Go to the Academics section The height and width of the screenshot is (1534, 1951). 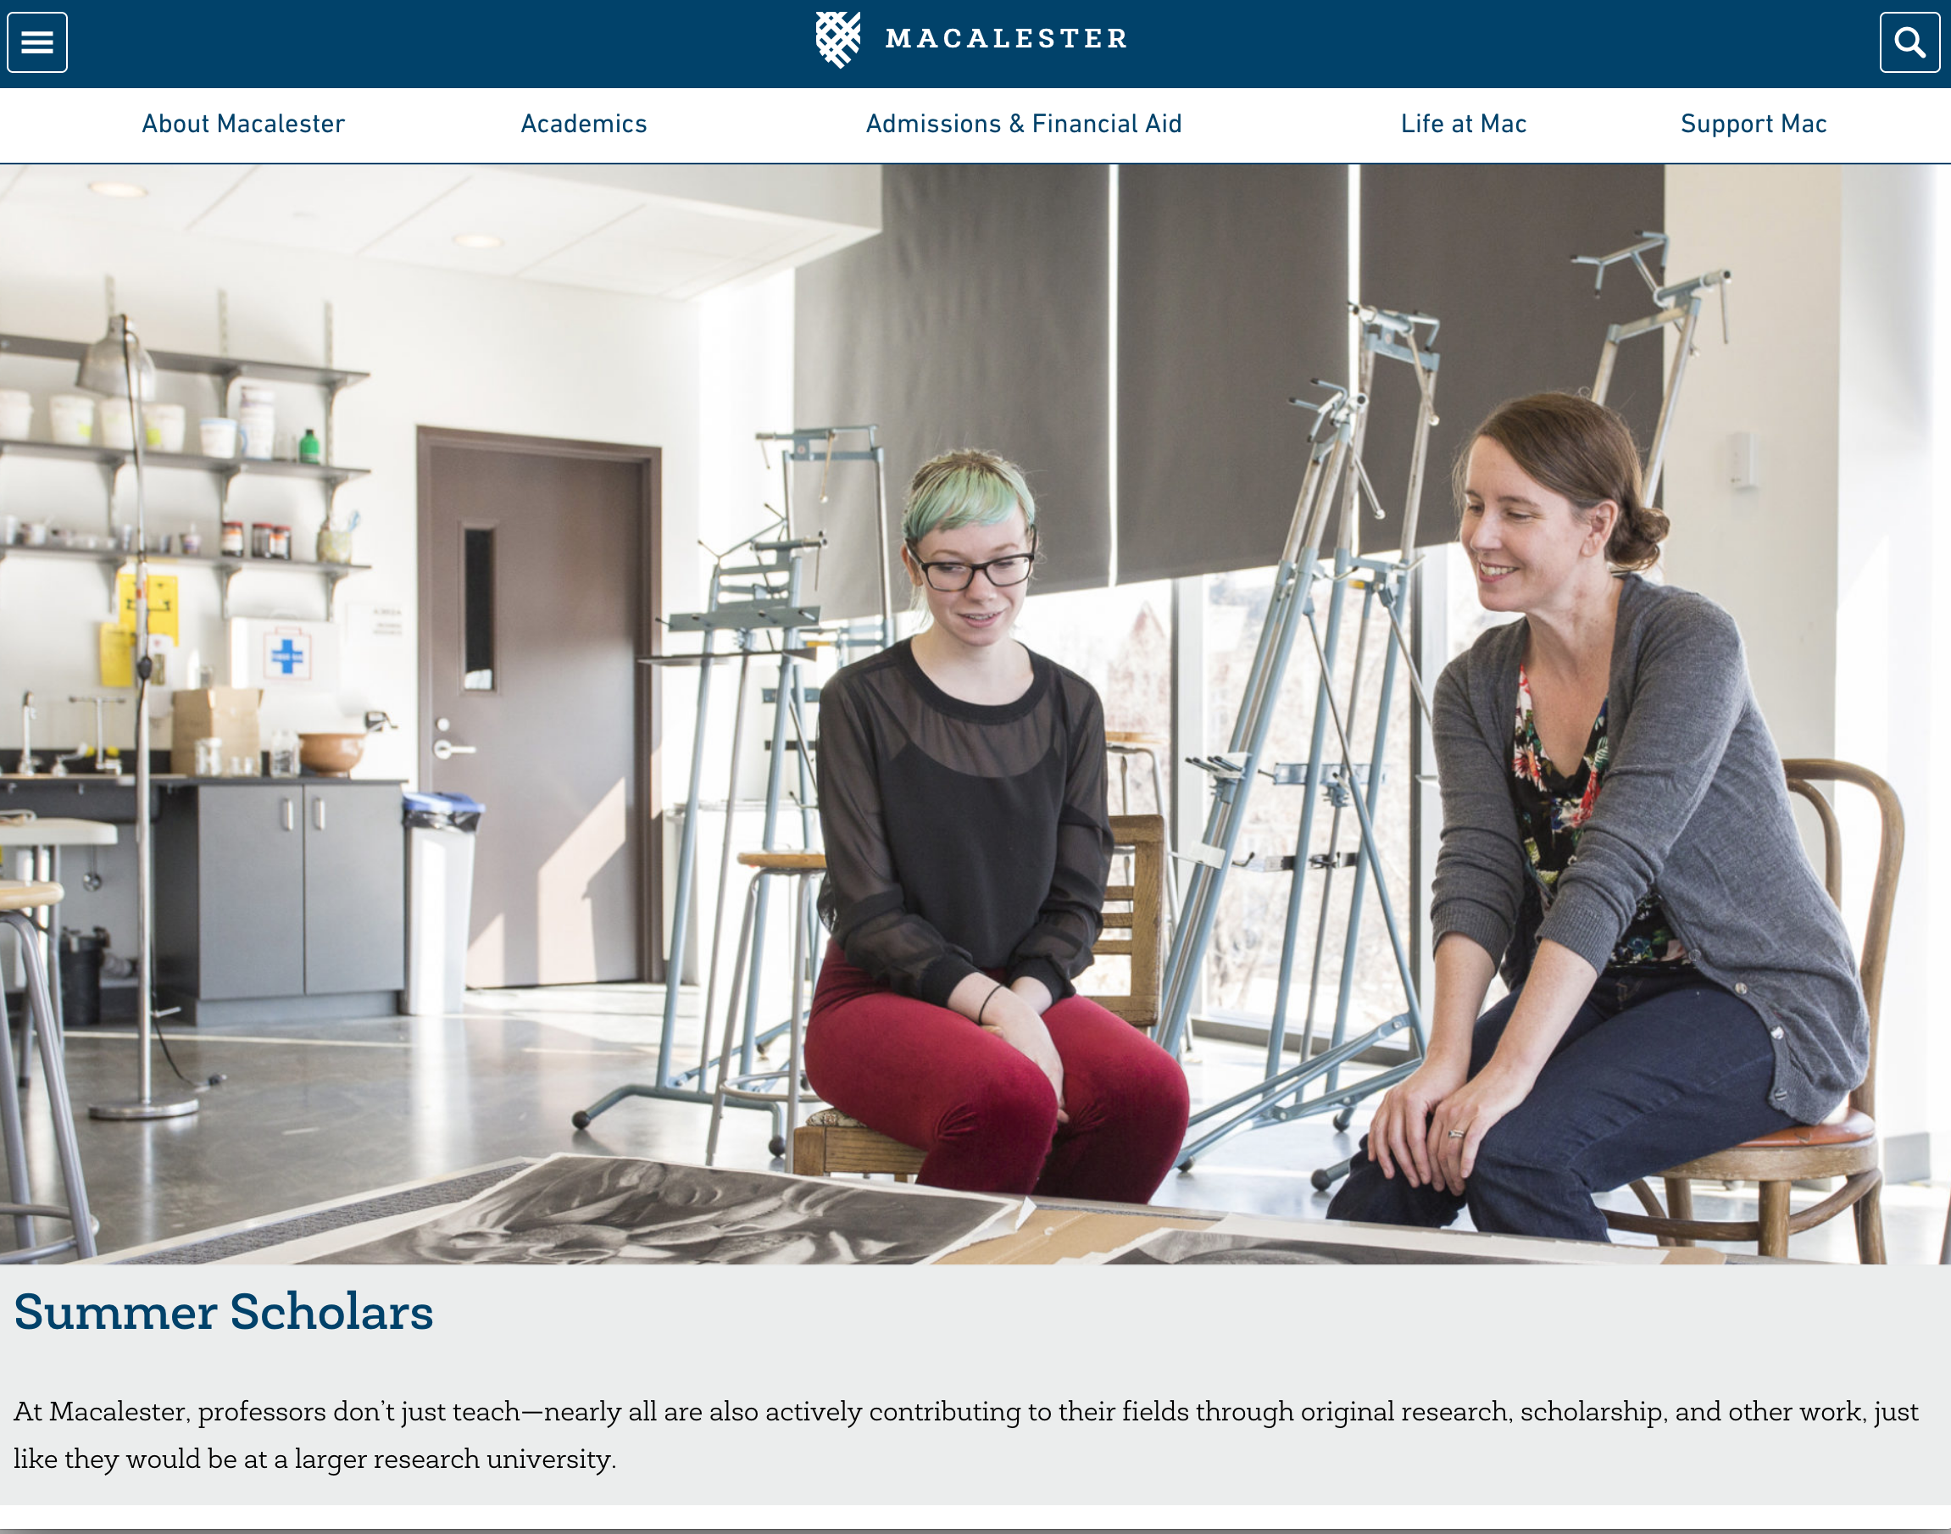584,124
